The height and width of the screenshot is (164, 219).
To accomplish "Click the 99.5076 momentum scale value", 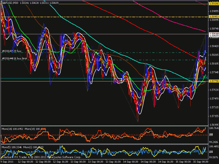I will [x=214, y=157].
